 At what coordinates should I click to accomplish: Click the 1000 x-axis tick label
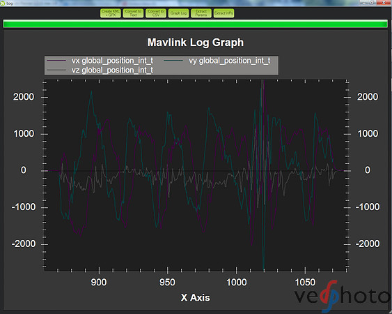coord(236,283)
